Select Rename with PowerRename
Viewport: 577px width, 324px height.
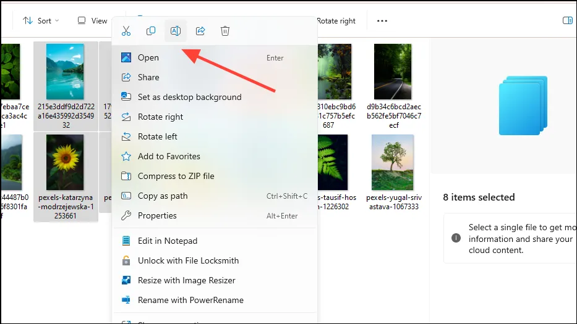(190, 300)
